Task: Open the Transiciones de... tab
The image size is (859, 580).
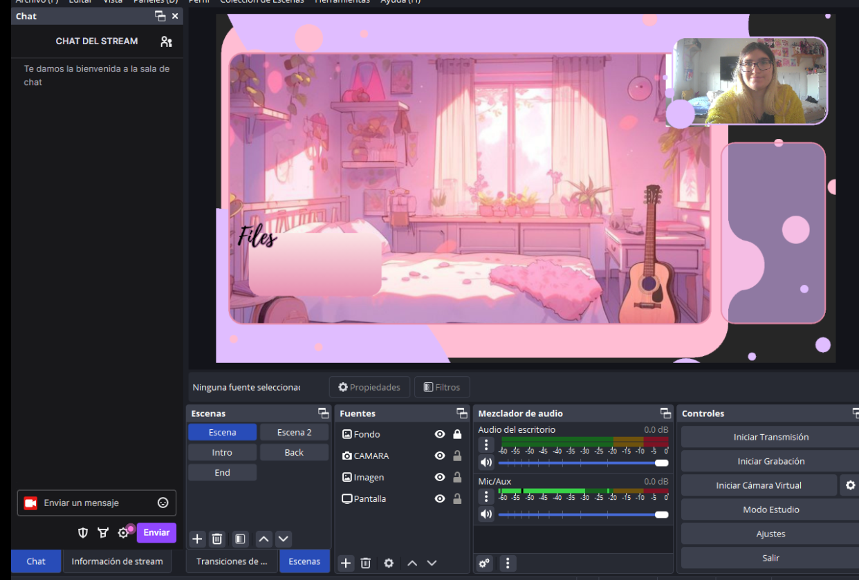Action: coord(232,561)
